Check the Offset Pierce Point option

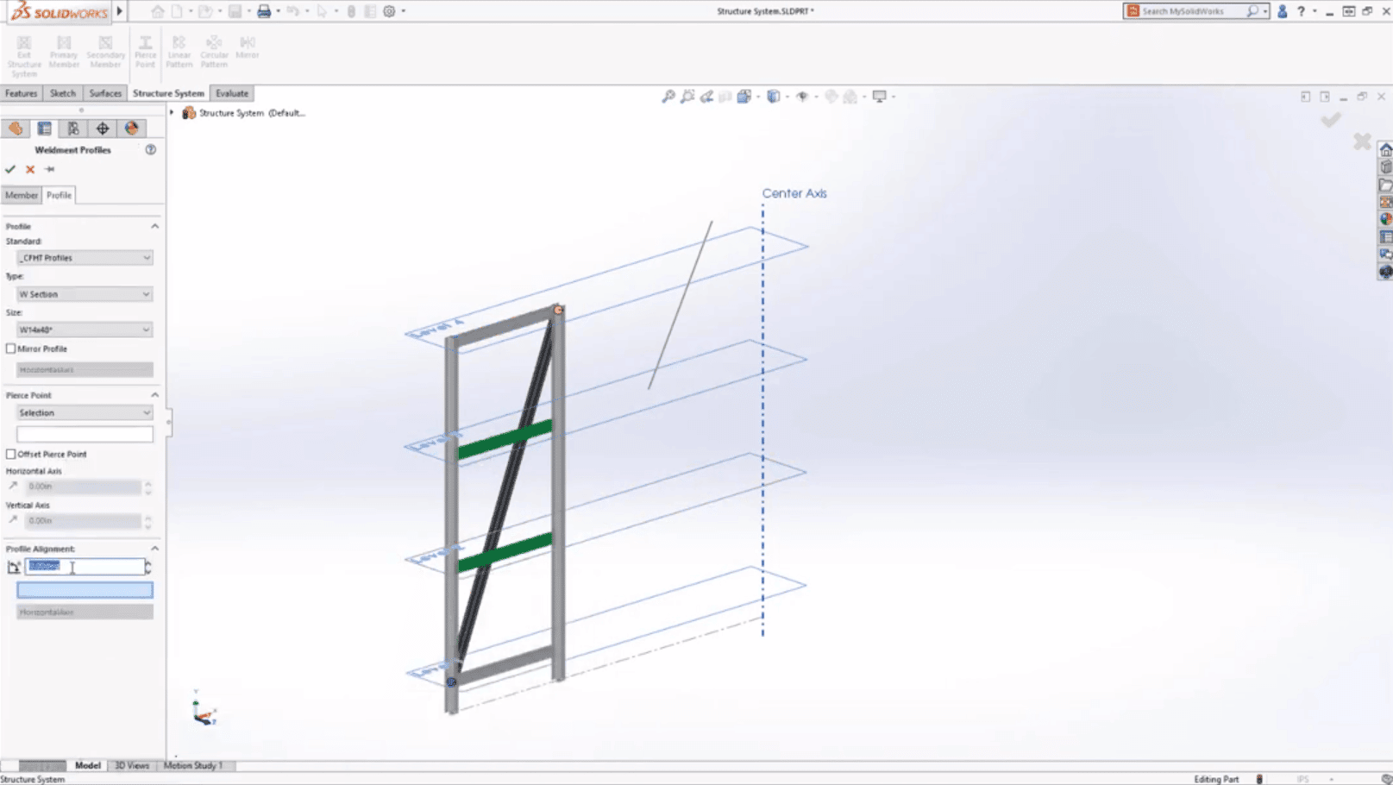[x=11, y=453]
